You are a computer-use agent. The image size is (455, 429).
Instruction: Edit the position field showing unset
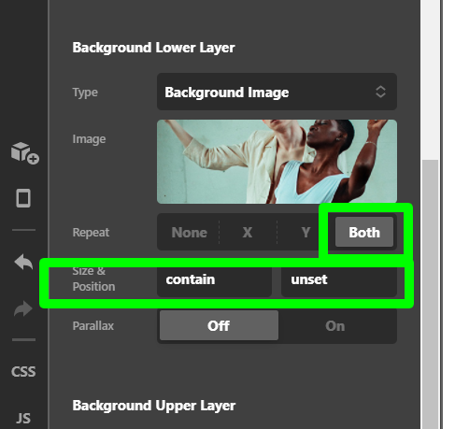click(x=339, y=279)
